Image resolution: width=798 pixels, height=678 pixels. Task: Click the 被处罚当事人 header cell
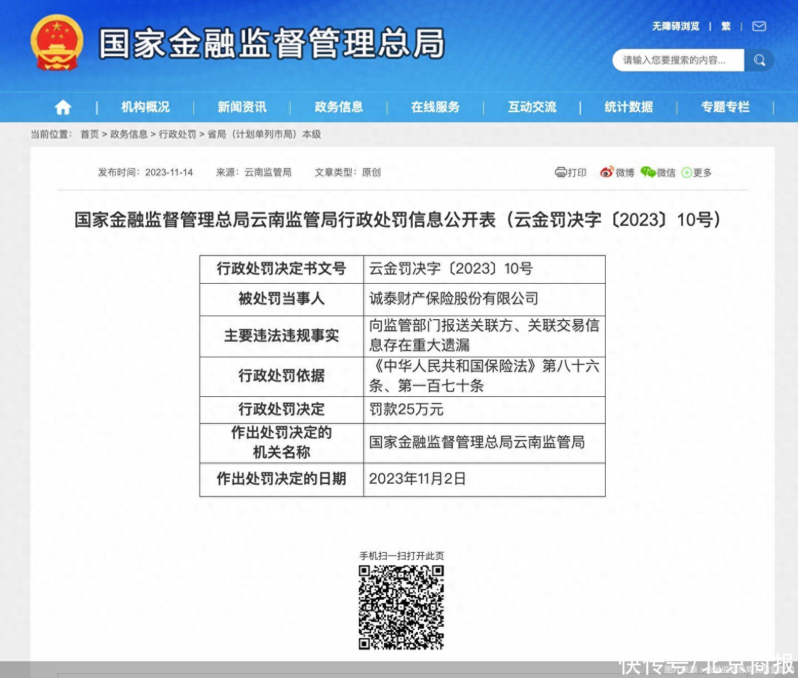point(282,299)
